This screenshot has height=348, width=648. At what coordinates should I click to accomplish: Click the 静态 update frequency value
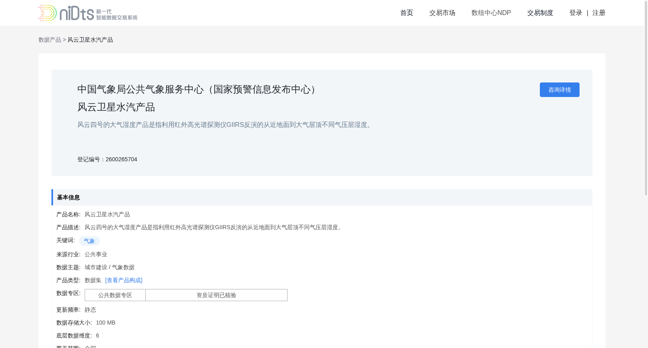tap(90, 310)
